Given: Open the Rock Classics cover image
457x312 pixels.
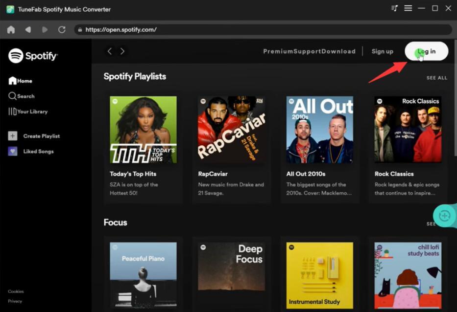Looking at the screenshot, I should (x=408, y=130).
